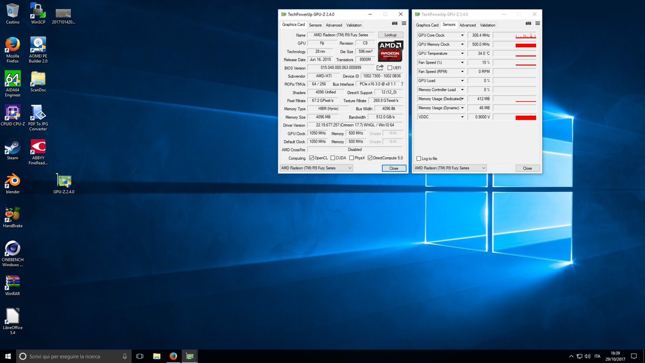Screen dimensions: 645x363
Task: Expand the GPU Core Clock sensor dropdown
Action: point(462,35)
